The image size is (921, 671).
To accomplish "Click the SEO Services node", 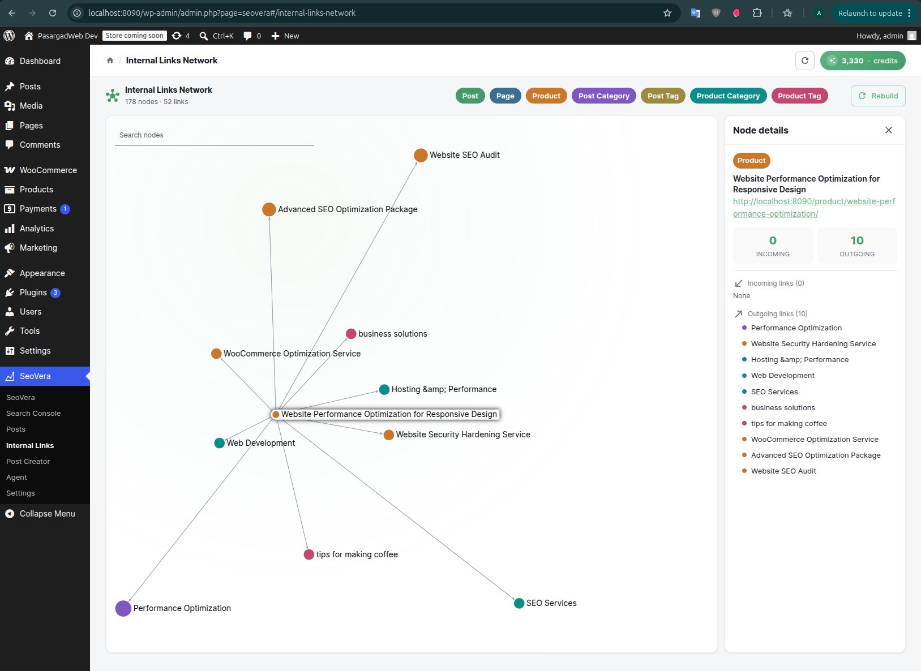I will click(519, 603).
